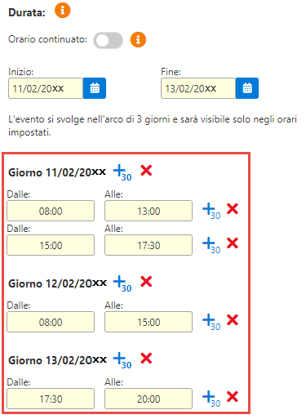Add 30 minutes to the 17:30–20:00 slot

click(x=211, y=399)
